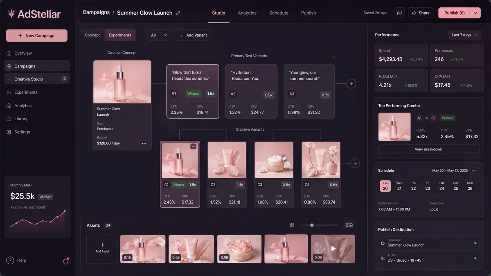Adjust the asset thumbnail size slider
This screenshot has height=276, width=491.
click(312, 225)
